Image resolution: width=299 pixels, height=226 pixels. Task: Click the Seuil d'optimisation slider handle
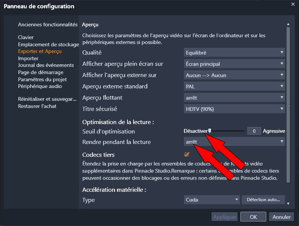(x=210, y=131)
